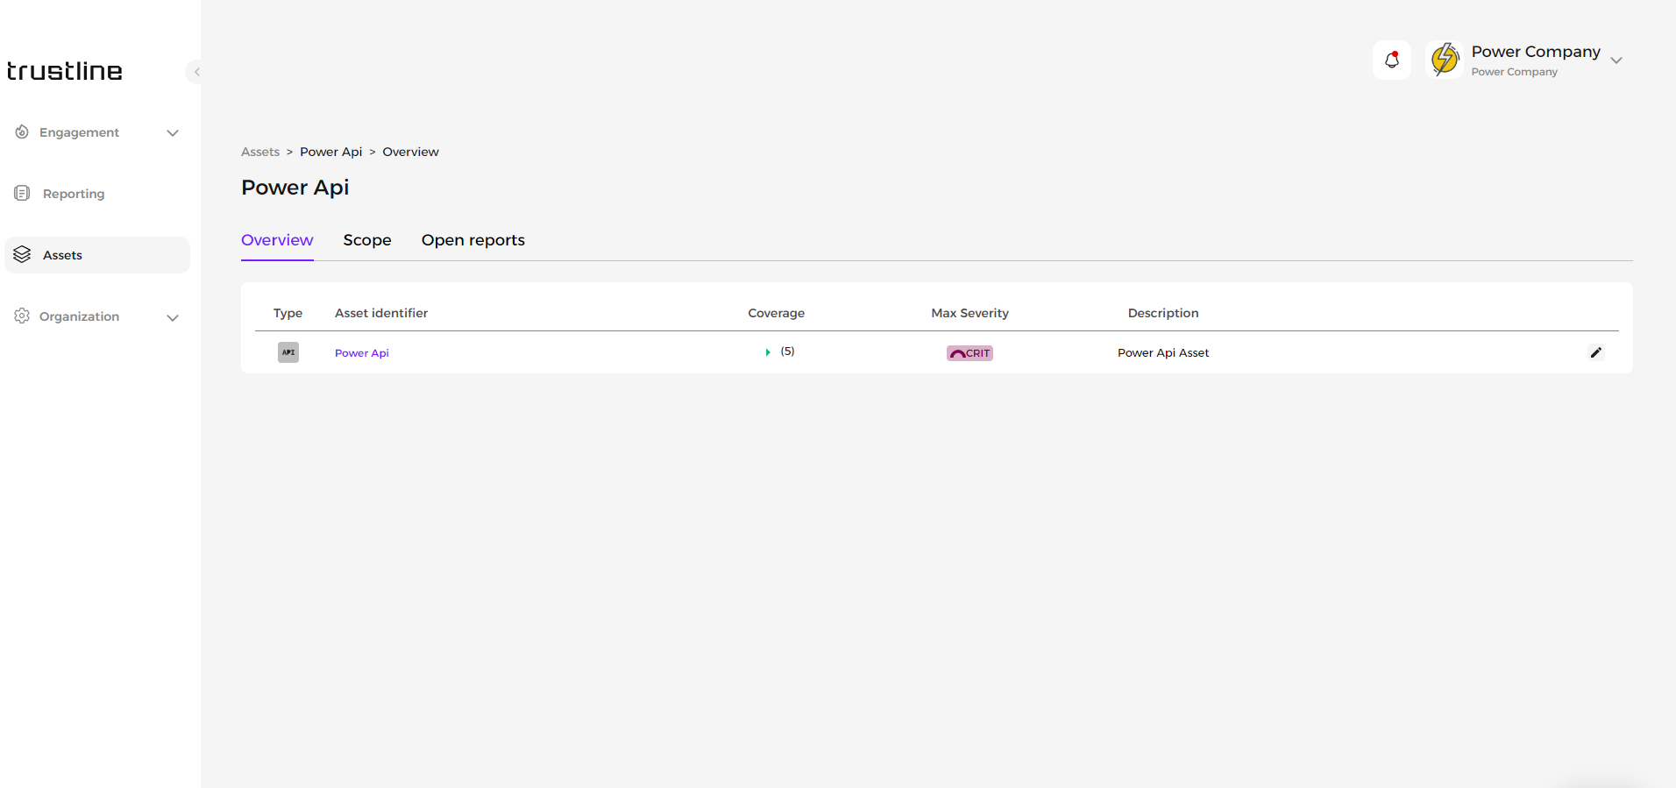
Task: Click the CRIT severity badge
Action: point(969,353)
